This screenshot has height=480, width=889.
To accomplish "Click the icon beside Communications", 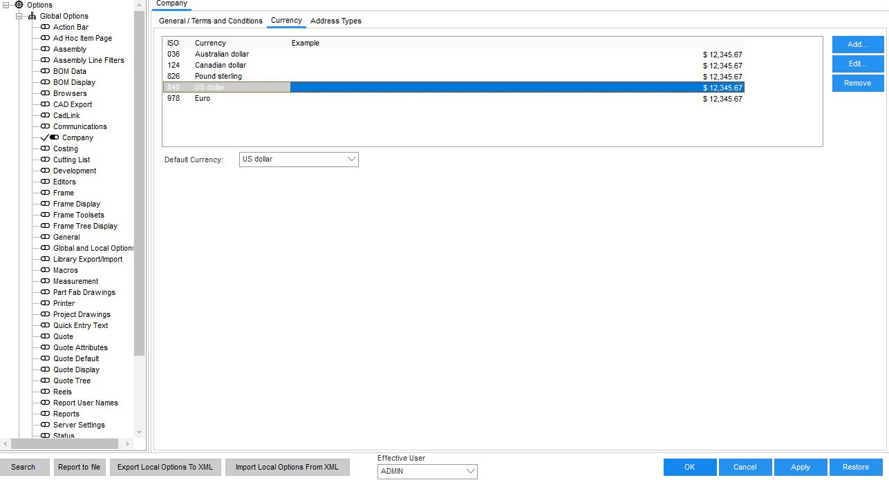I will pyautogui.click(x=46, y=126).
